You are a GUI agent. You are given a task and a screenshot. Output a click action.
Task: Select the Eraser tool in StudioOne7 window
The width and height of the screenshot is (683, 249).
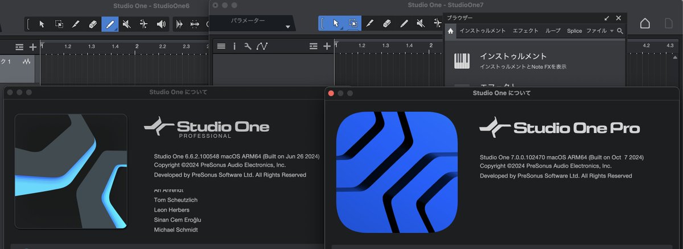coord(387,23)
